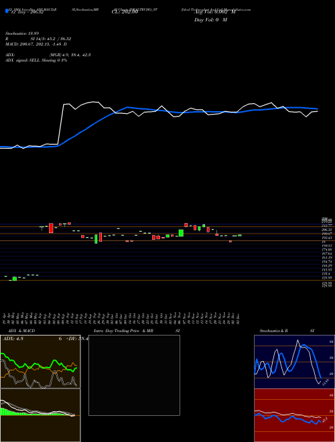Click the 212.77 price level on axis

(x=327, y=226)
